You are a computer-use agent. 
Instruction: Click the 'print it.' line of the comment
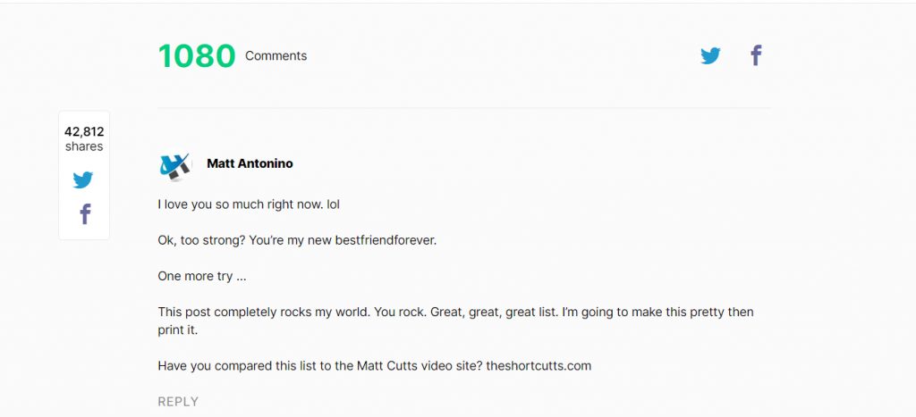pyautogui.click(x=178, y=330)
